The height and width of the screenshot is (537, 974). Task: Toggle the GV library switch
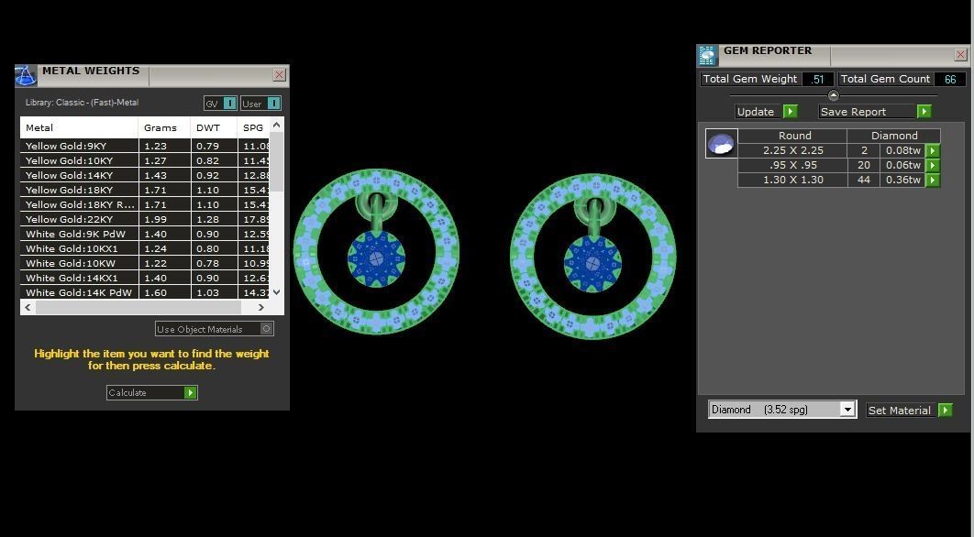tap(230, 103)
